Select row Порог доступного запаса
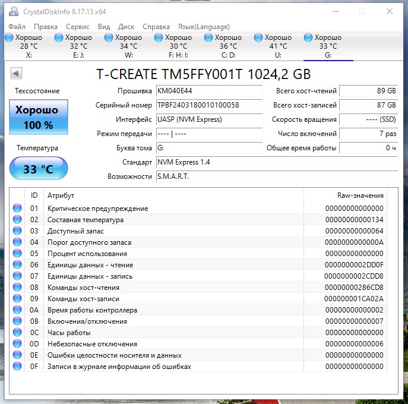This screenshot has height=404, width=408. pyautogui.click(x=198, y=242)
